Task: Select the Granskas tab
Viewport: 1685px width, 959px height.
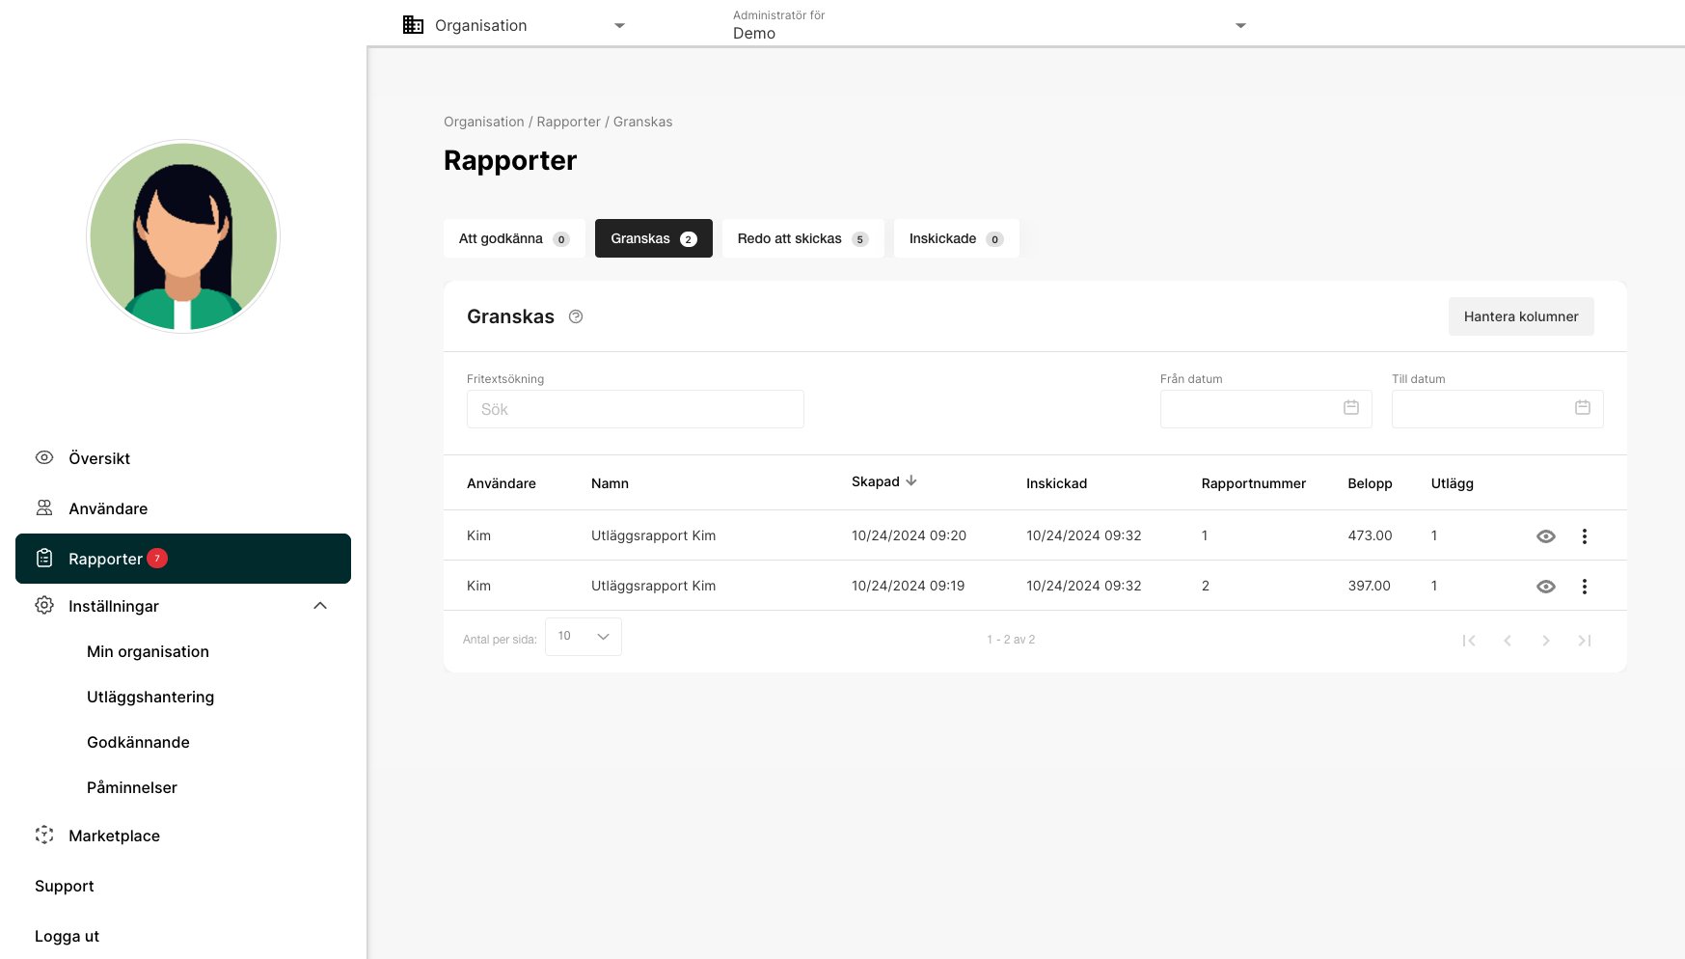Action: (654, 238)
